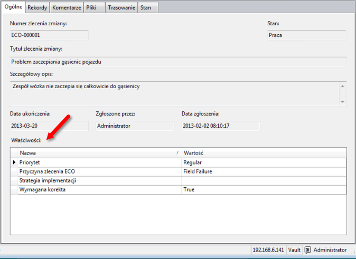Click the Tytuł zlecenia zmiany label
Viewport: 356px width, 259px height.
point(36,49)
